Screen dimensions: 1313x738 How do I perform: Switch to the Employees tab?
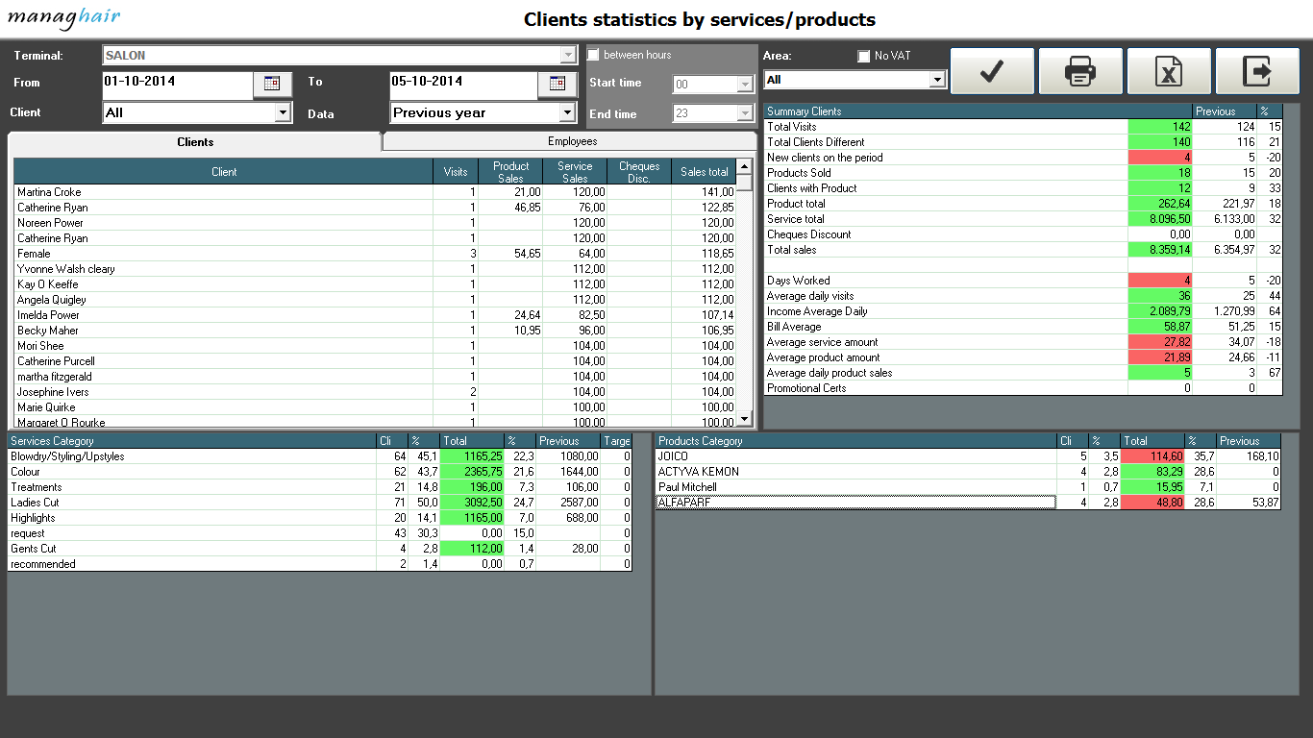pos(572,141)
